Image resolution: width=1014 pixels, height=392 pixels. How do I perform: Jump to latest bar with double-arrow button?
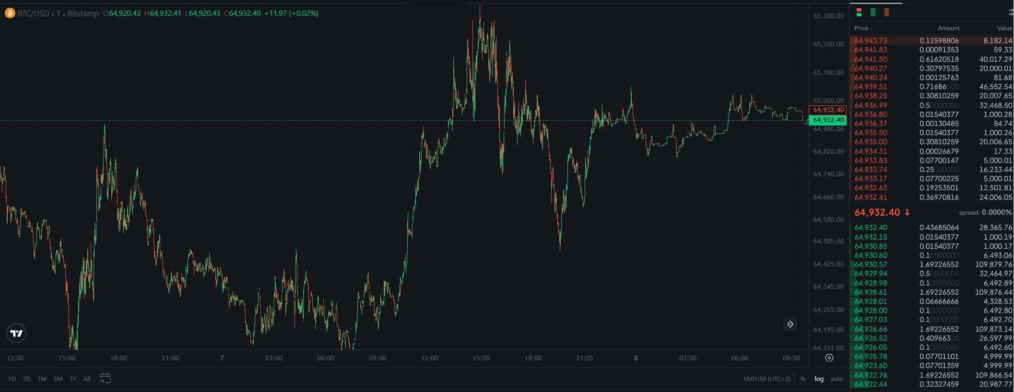(x=790, y=324)
